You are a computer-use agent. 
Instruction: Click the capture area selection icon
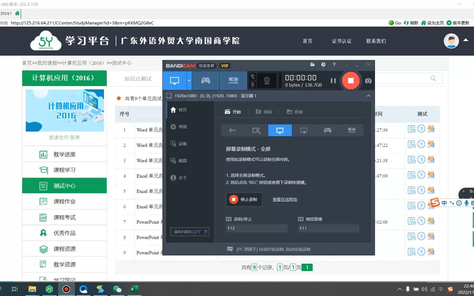tap(169, 96)
